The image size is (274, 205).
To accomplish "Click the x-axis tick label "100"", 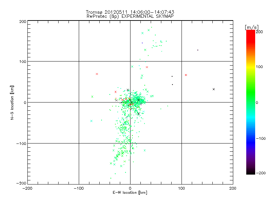I will tap(182, 188).
